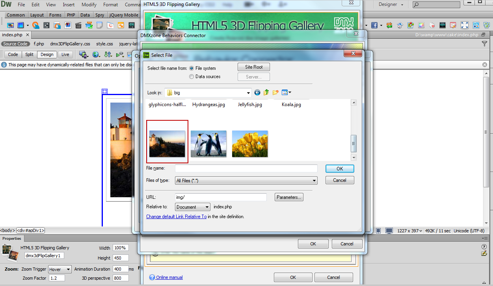Image resolution: width=493 pixels, height=286 pixels.
Task: Click the calendar table icon in Common toolbar
Action: pos(99,25)
